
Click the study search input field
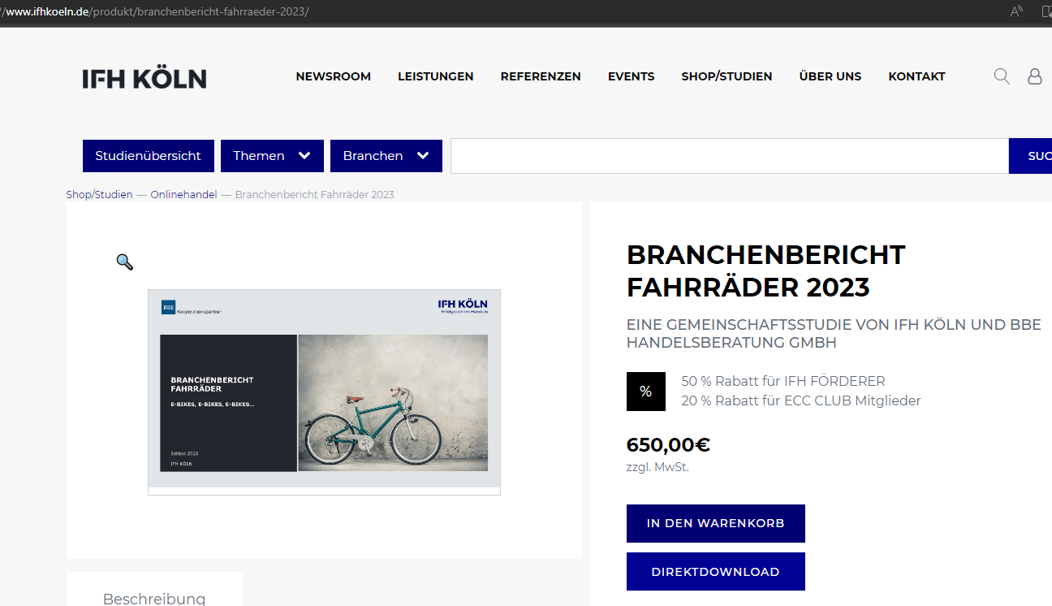(730, 156)
